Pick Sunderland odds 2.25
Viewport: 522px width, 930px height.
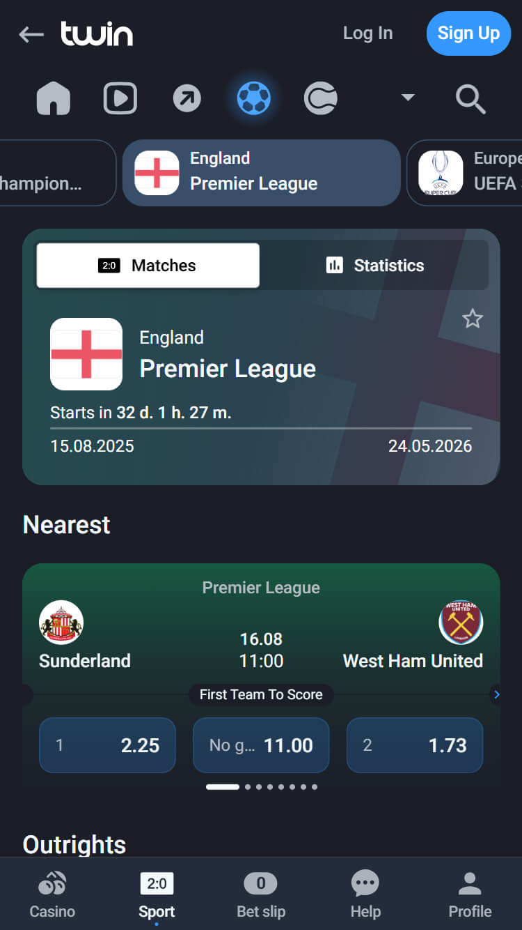tap(107, 745)
